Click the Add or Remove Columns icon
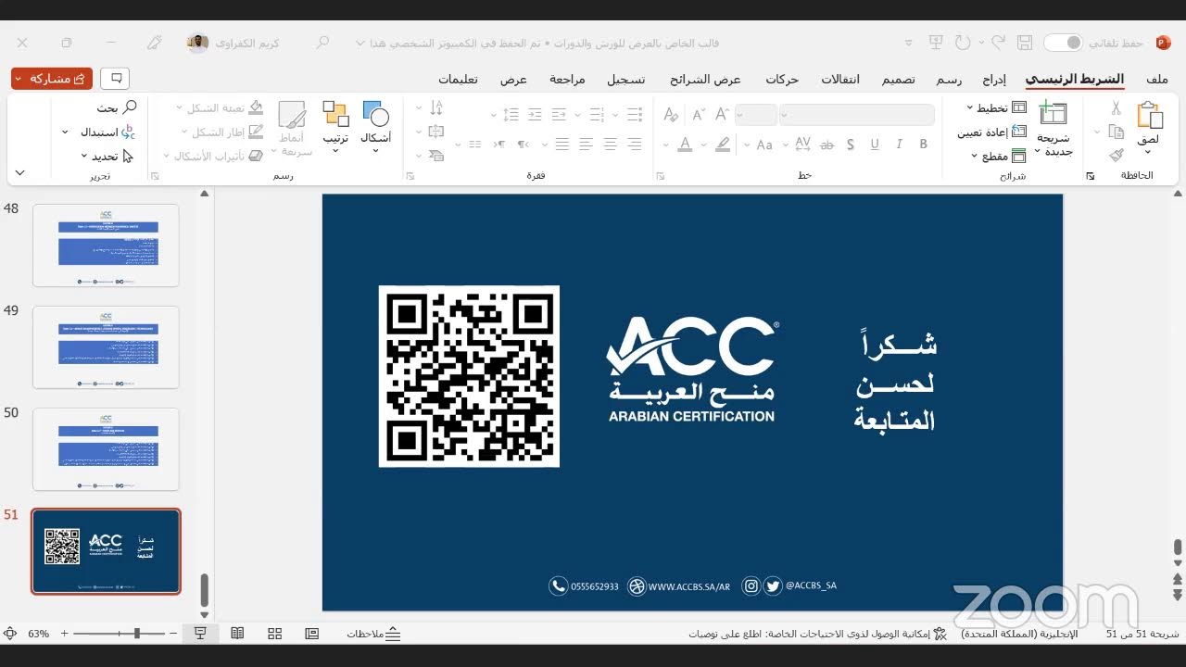The width and height of the screenshot is (1186, 667). point(475,145)
